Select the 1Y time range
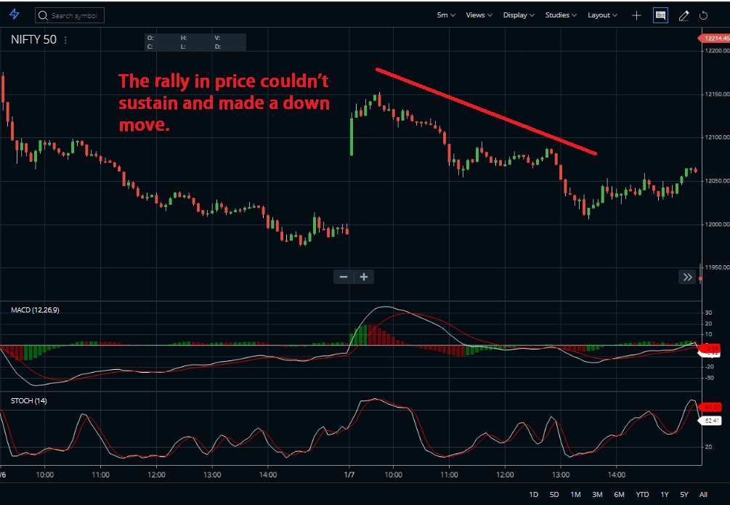 665,494
